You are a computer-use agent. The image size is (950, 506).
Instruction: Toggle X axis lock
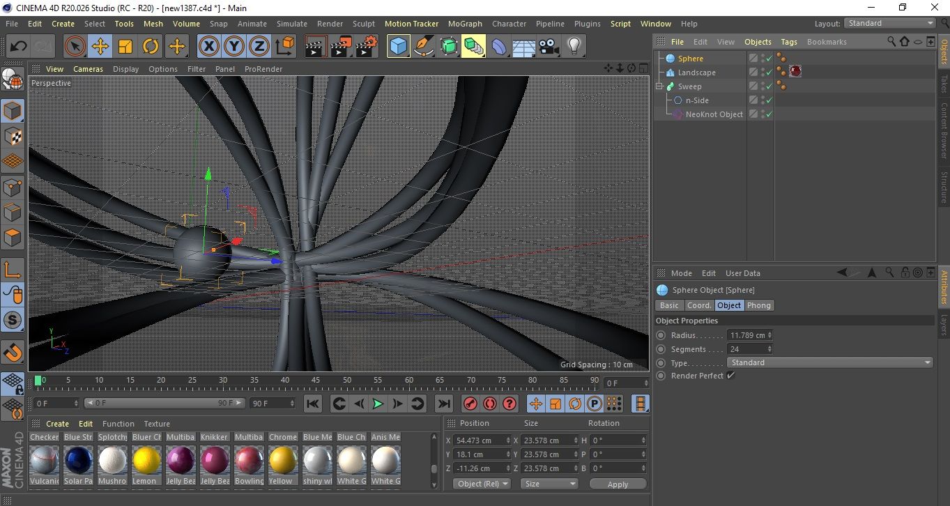(208, 47)
